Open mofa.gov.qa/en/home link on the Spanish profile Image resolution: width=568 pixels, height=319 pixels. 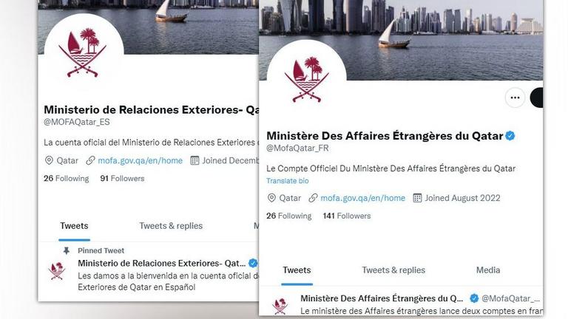click(141, 160)
